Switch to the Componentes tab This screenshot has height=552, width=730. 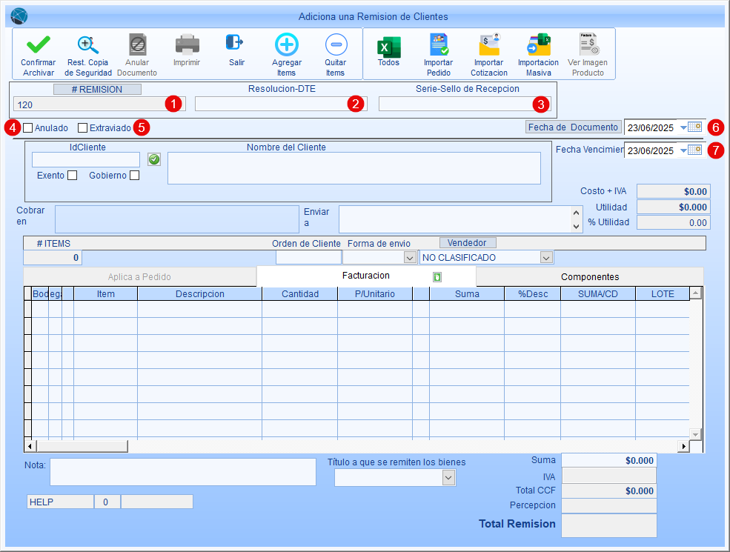589,276
